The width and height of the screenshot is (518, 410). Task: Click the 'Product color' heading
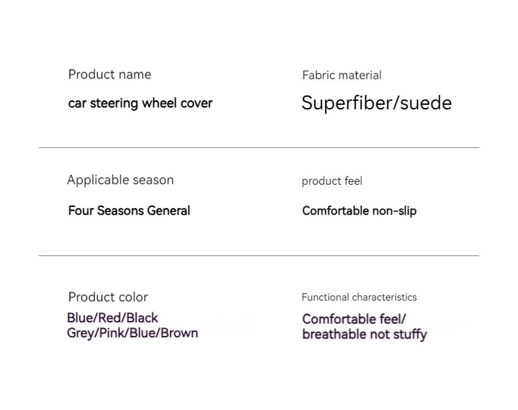[x=108, y=297]
